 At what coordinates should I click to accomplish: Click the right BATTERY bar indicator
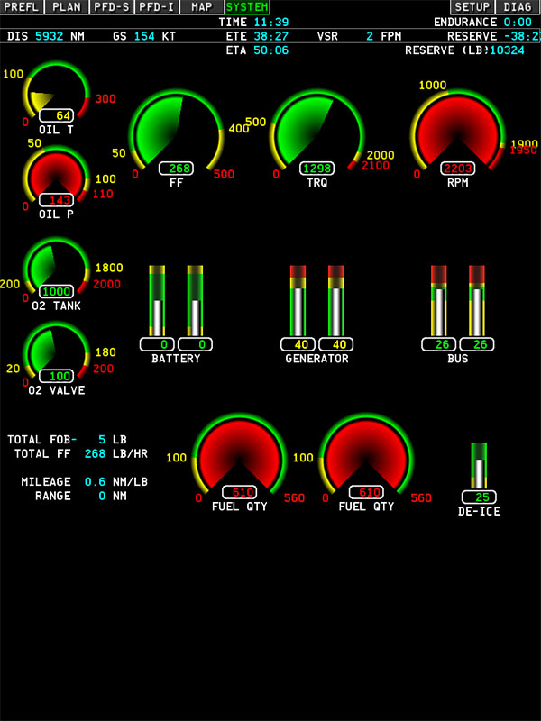click(x=195, y=301)
